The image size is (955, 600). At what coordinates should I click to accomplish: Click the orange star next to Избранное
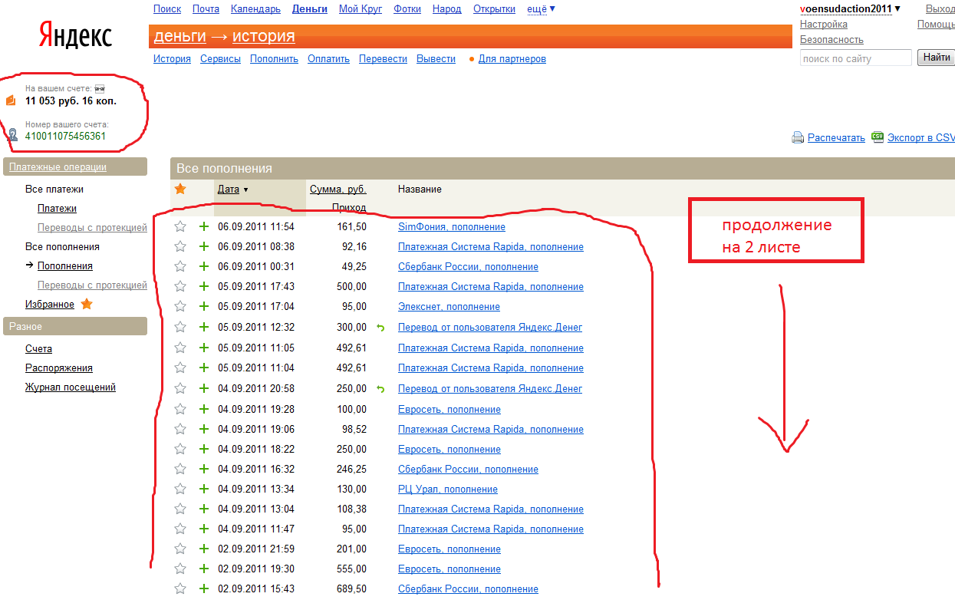click(87, 305)
